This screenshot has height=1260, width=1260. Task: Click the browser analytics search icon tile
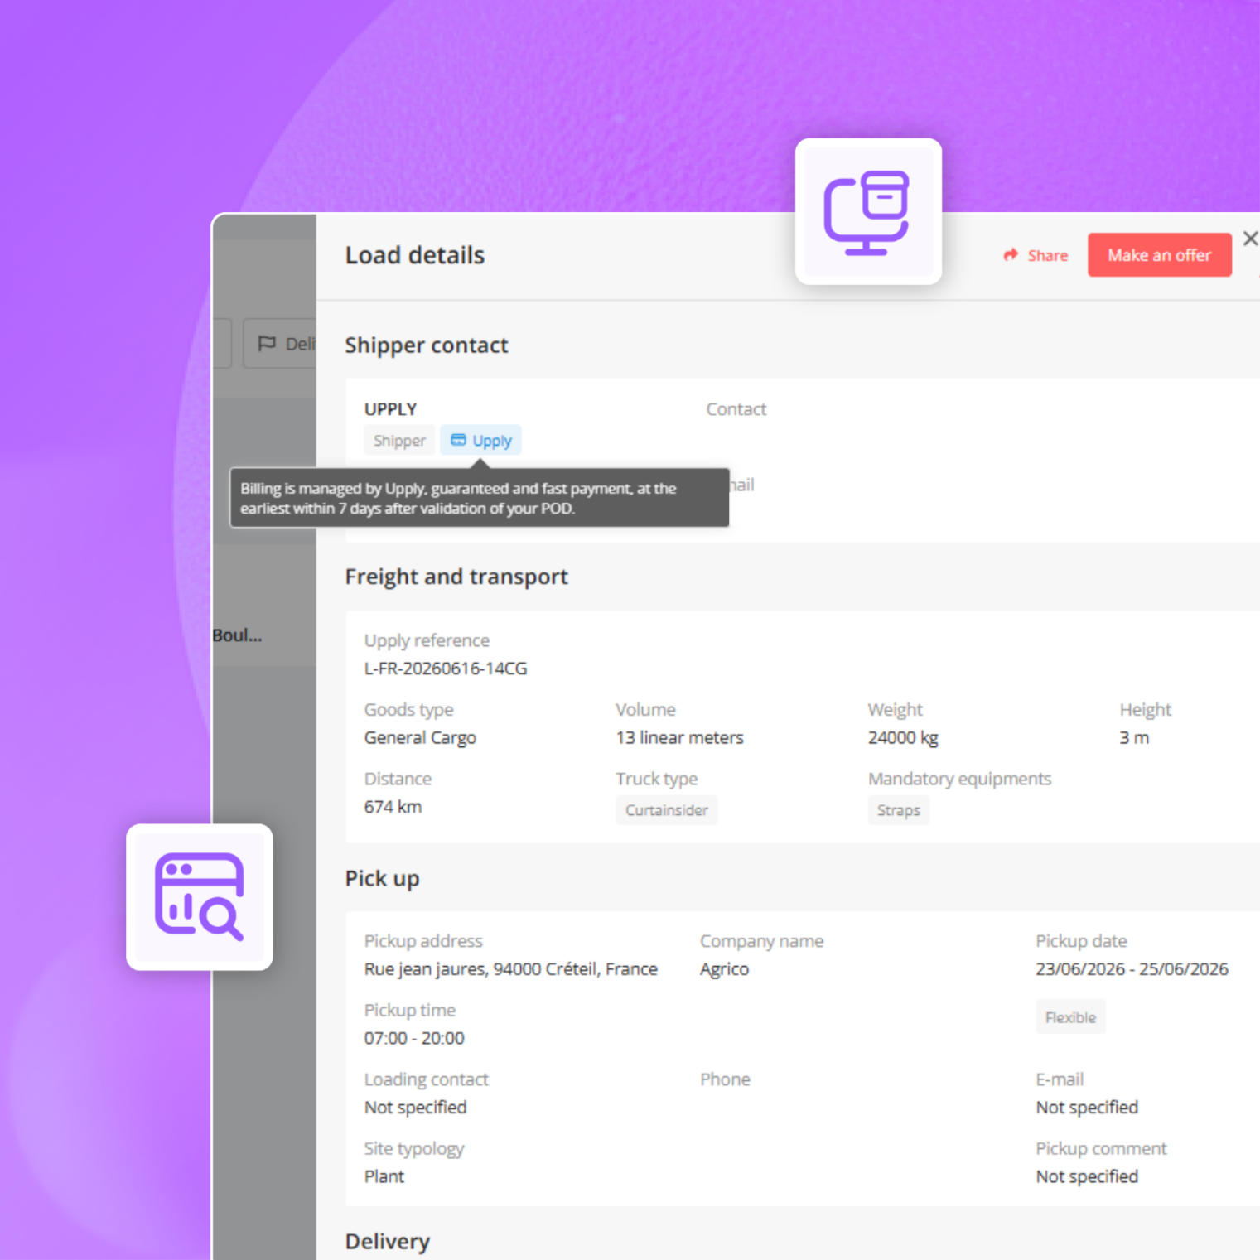[x=200, y=897]
